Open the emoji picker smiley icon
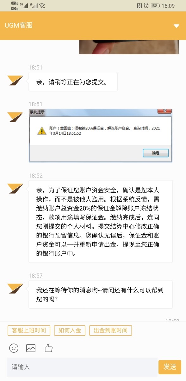The width and height of the screenshot is (186, 381). pos(14,348)
